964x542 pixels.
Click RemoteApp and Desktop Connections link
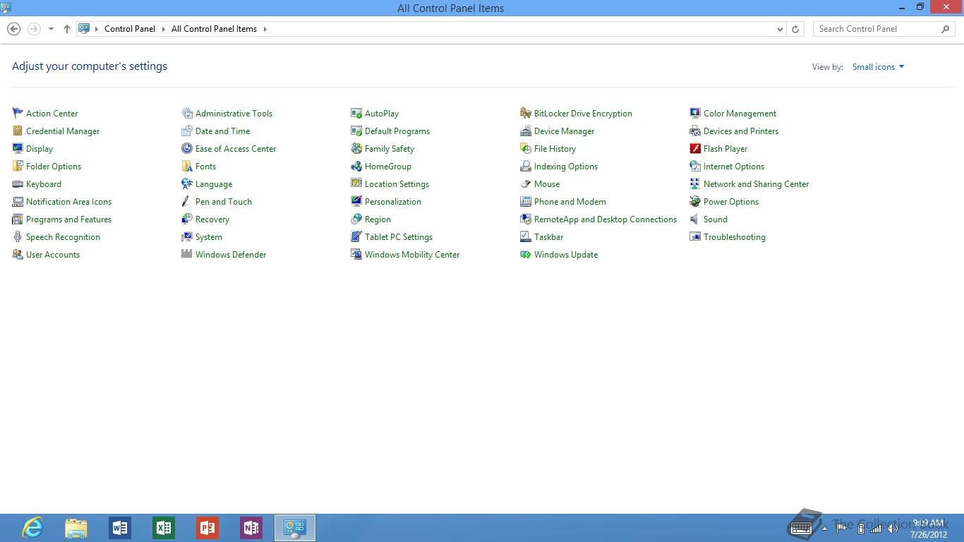(x=605, y=219)
